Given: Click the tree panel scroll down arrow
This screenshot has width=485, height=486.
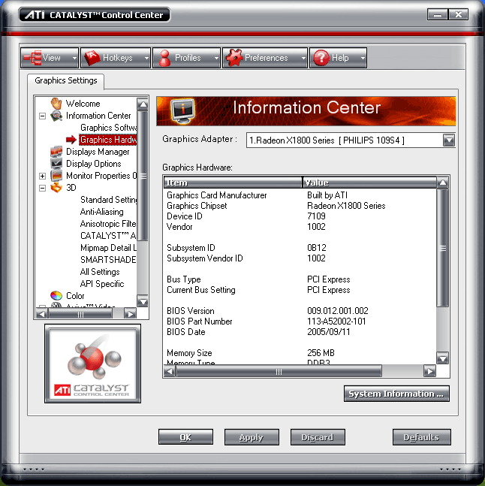Looking at the screenshot, I should pos(143,301).
